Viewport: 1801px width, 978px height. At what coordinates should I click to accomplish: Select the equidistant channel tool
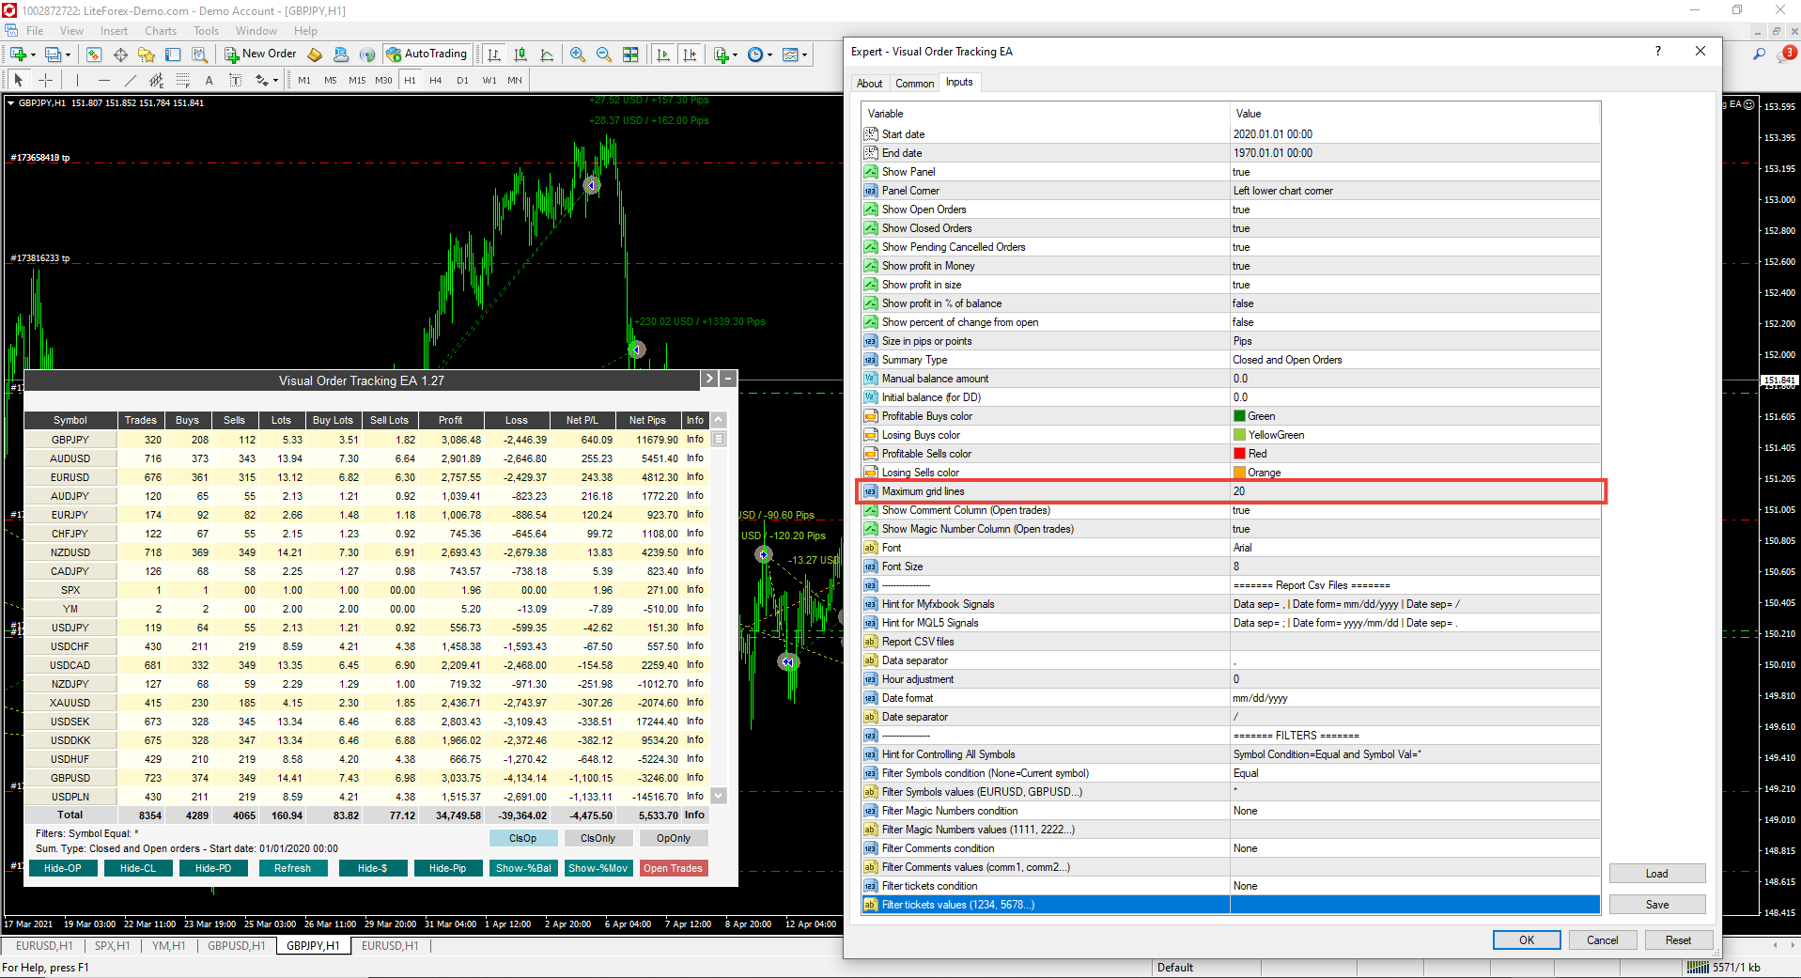(156, 80)
